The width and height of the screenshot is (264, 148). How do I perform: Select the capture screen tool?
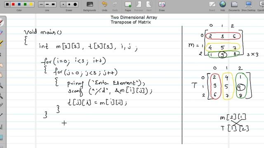pyautogui.click(x=1, y=138)
